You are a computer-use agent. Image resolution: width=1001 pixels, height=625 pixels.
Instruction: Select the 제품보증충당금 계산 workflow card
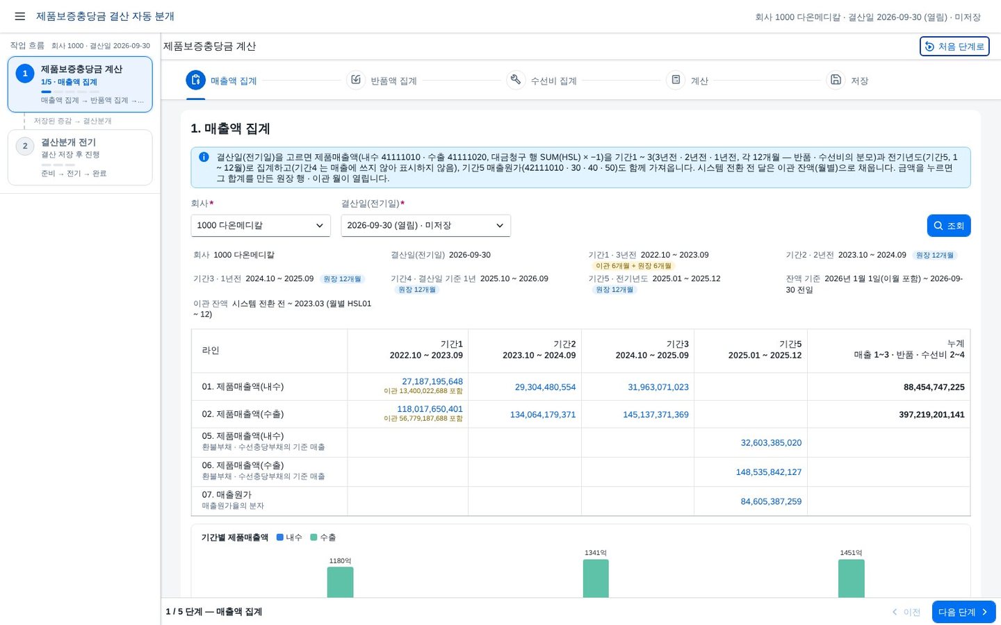click(x=80, y=84)
